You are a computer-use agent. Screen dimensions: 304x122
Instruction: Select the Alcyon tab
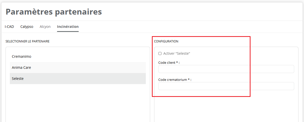pos(45,27)
